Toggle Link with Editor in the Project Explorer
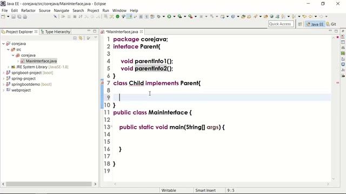This screenshot has height=194, width=346. coord(81,38)
